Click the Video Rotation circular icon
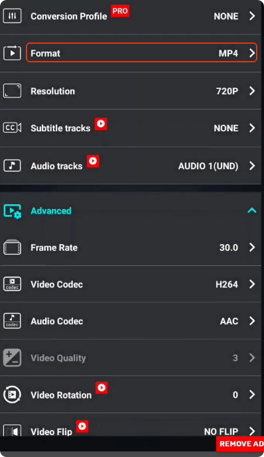 coord(12,395)
